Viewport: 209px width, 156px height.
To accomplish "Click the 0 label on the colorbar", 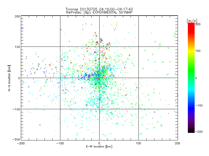I will click(196, 78).
